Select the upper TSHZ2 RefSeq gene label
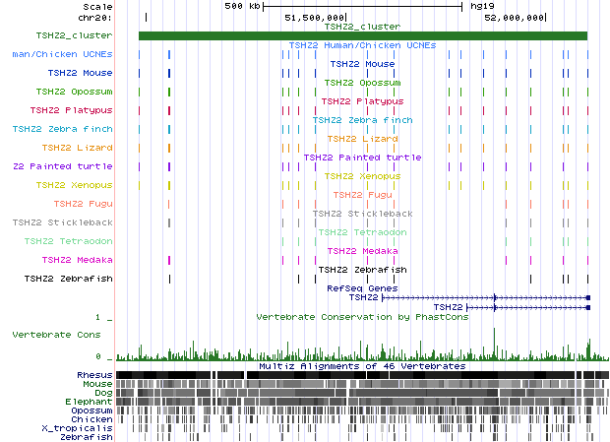The width and height of the screenshot is (610, 442). click(364, 297)
